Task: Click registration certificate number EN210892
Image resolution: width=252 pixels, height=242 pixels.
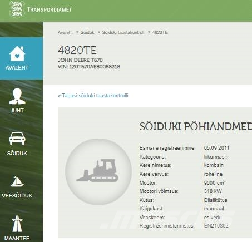Action: click(216, 226)
